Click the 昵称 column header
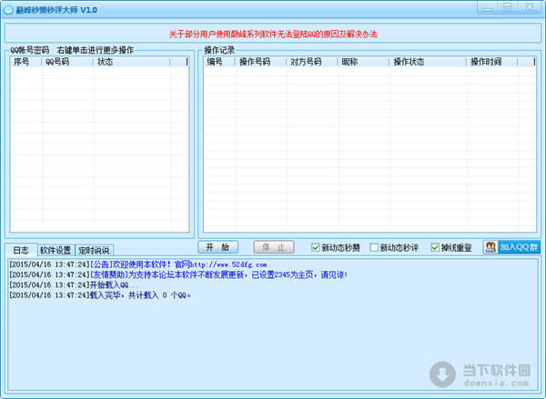 [363, 62]
